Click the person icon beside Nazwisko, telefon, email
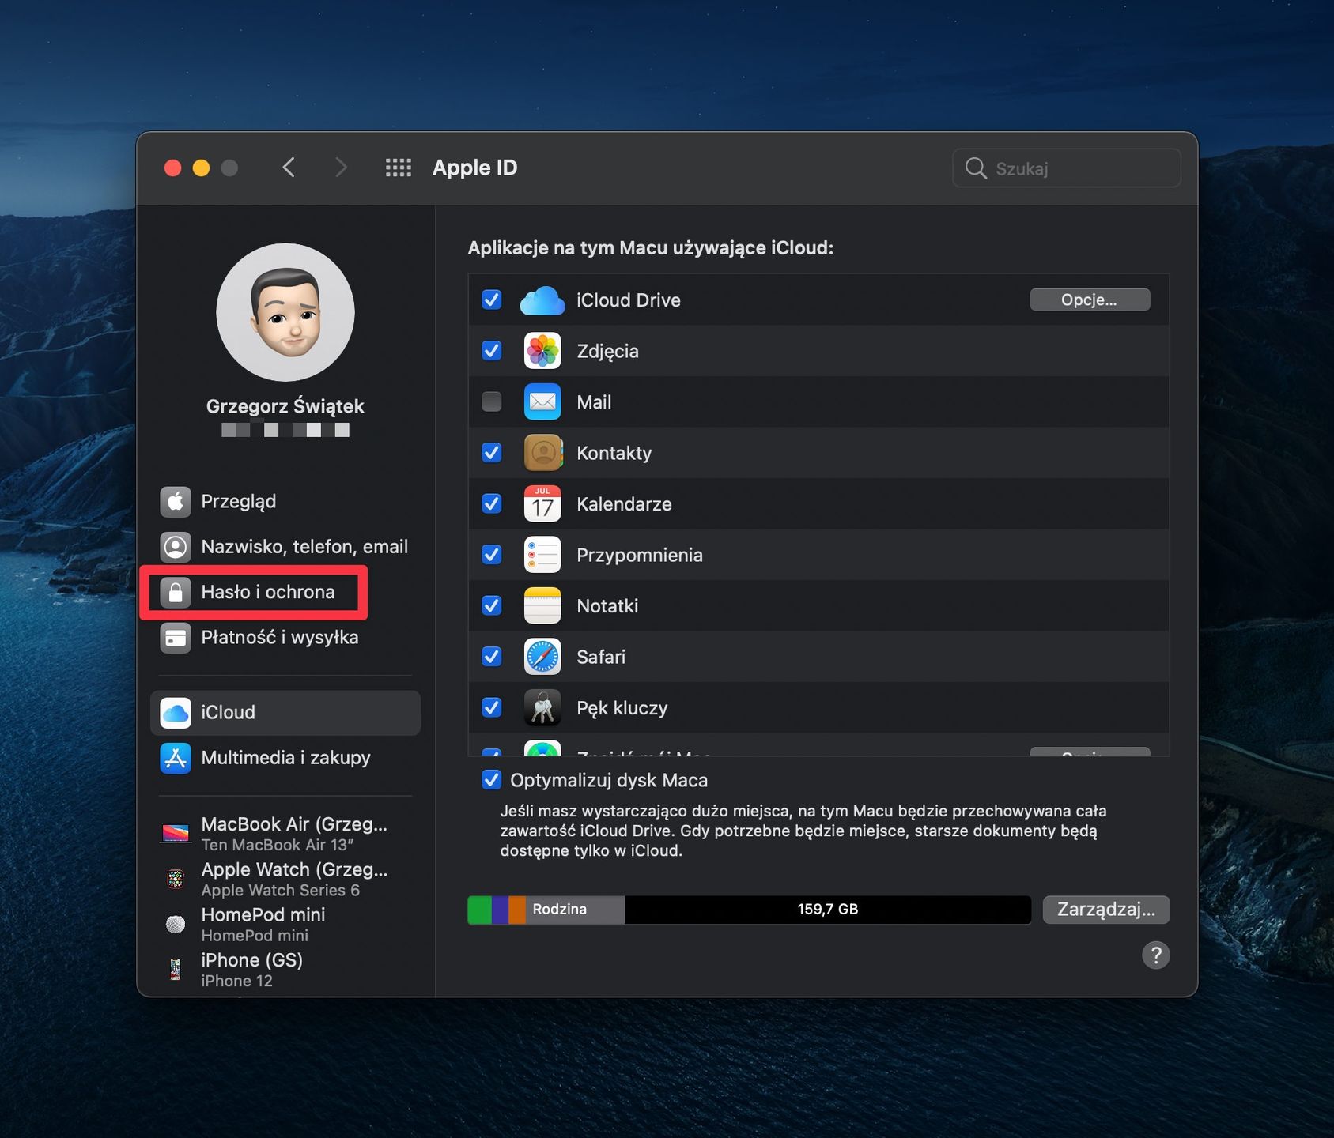This screenshot has width=1334, height=1138. pyautogui.click(x=176, y=547)
